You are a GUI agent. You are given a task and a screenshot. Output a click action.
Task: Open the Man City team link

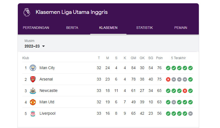point(47,68)
